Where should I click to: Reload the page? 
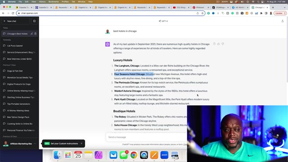pyautogui.click(x=13, y=13)
